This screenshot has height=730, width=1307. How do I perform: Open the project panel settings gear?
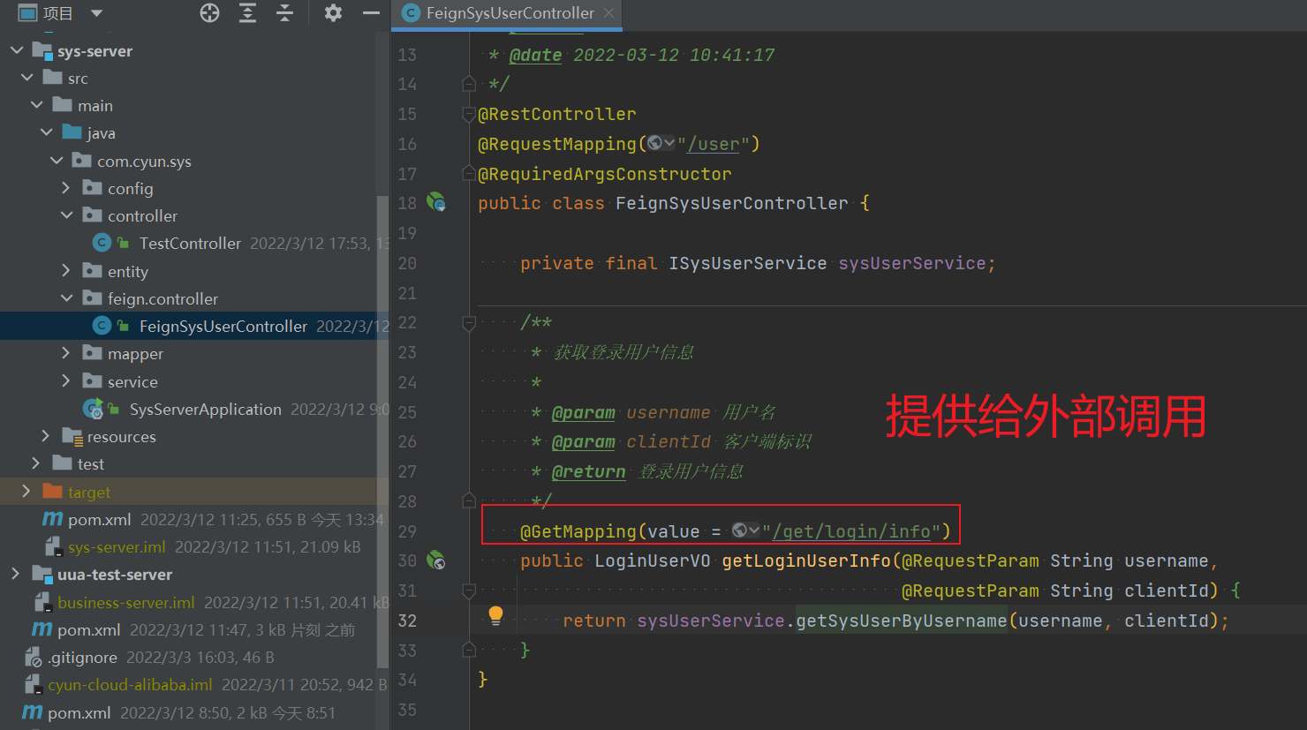[x=333, y=13]
